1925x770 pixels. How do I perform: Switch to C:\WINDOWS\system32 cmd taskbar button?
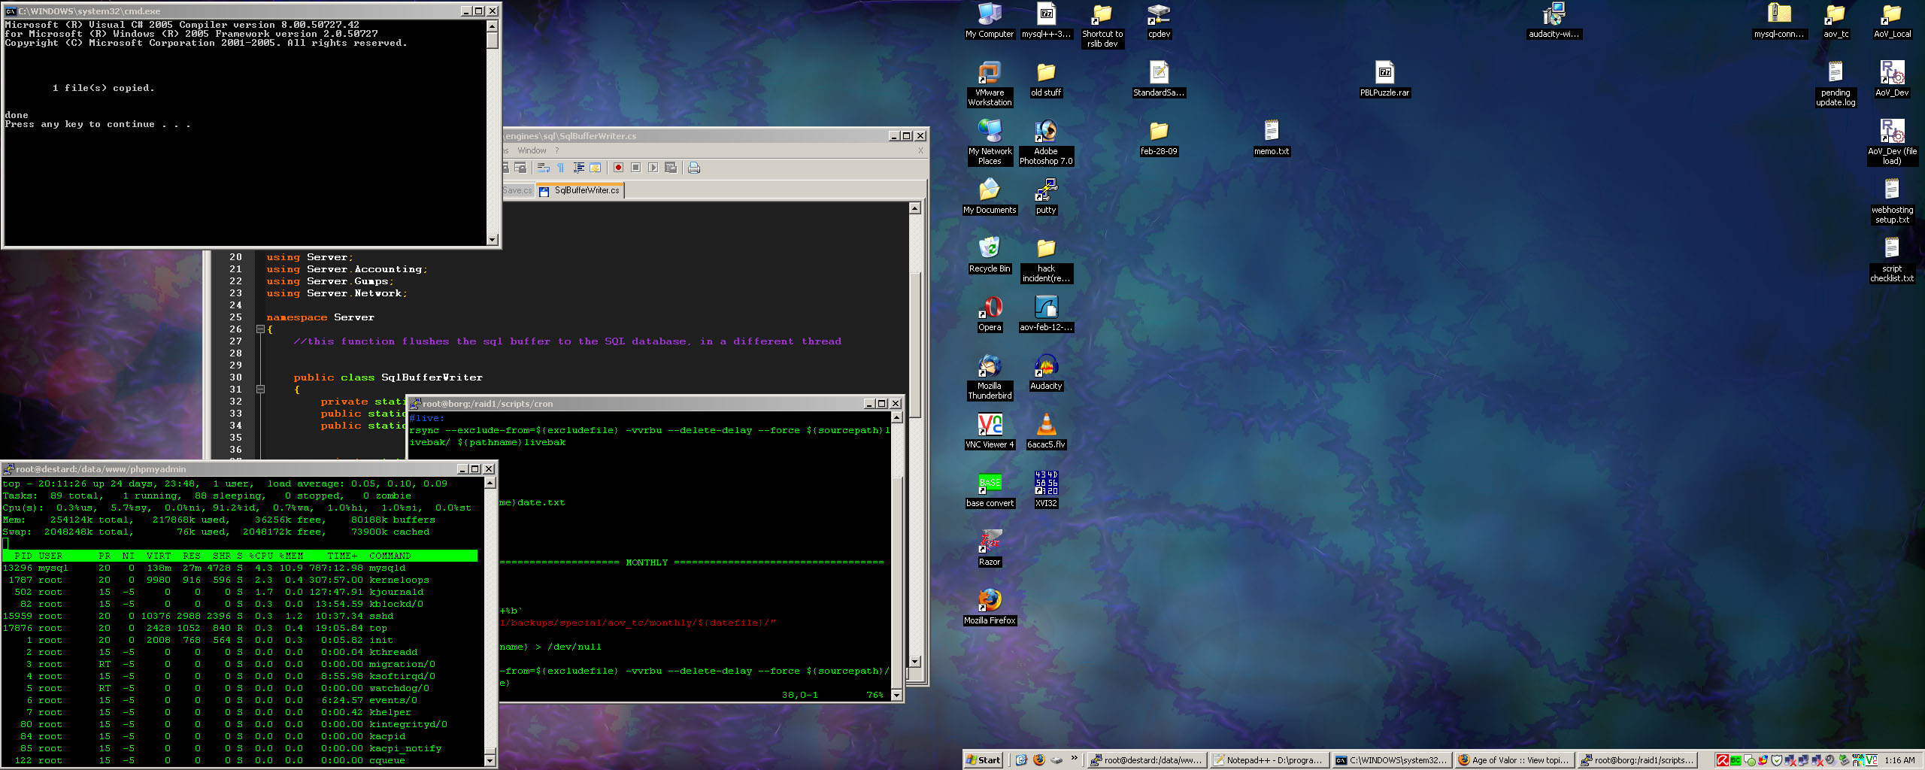point(1391,760)
